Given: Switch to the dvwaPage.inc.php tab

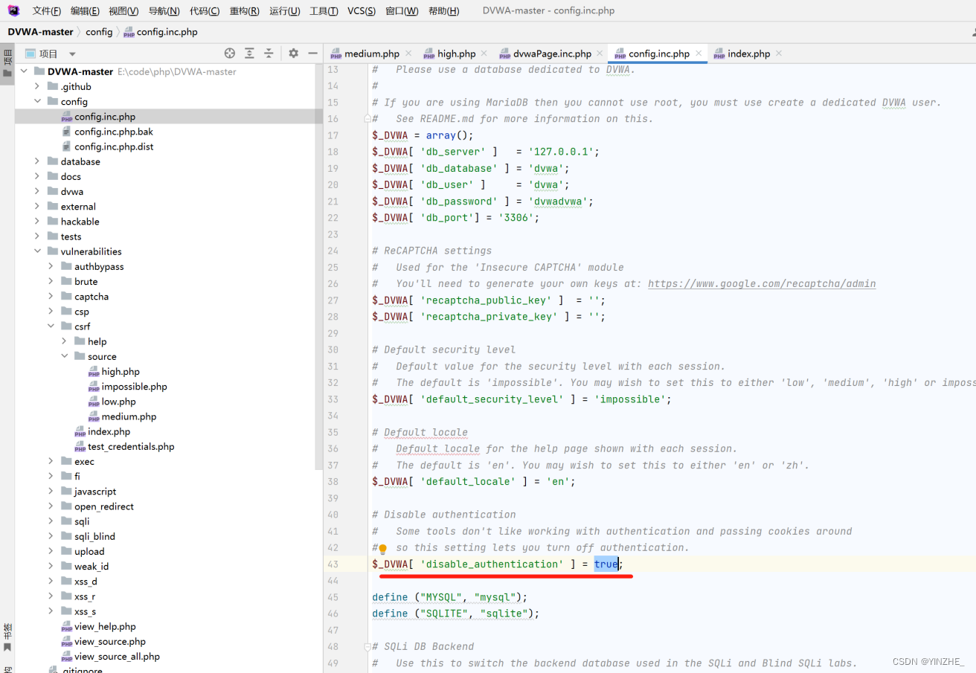Looking at the screenshot, I should click(x=553, y=54).
